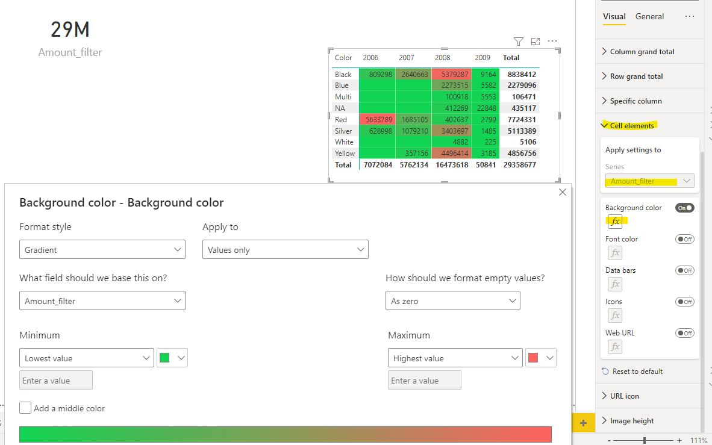The height and width of the screenshot is (445, 712).
Task: Switch to the General tab
Action: coord(649,16)
